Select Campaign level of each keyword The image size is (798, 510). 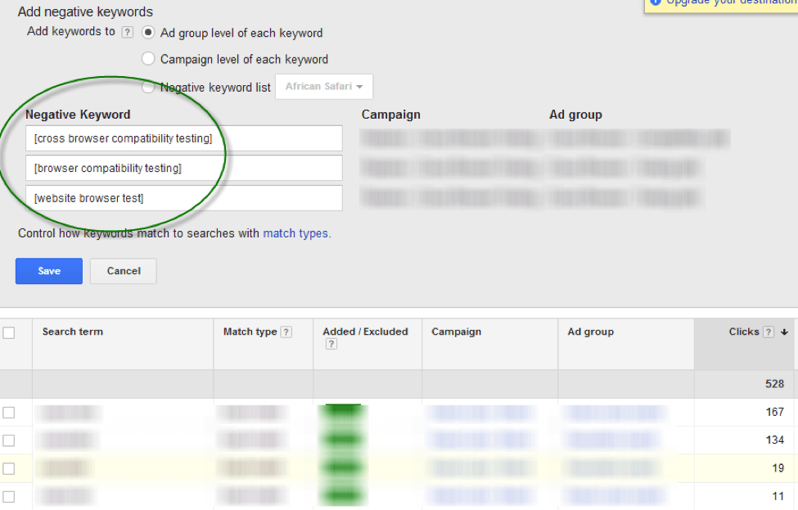pyautogui.click(x=148, y=59)
